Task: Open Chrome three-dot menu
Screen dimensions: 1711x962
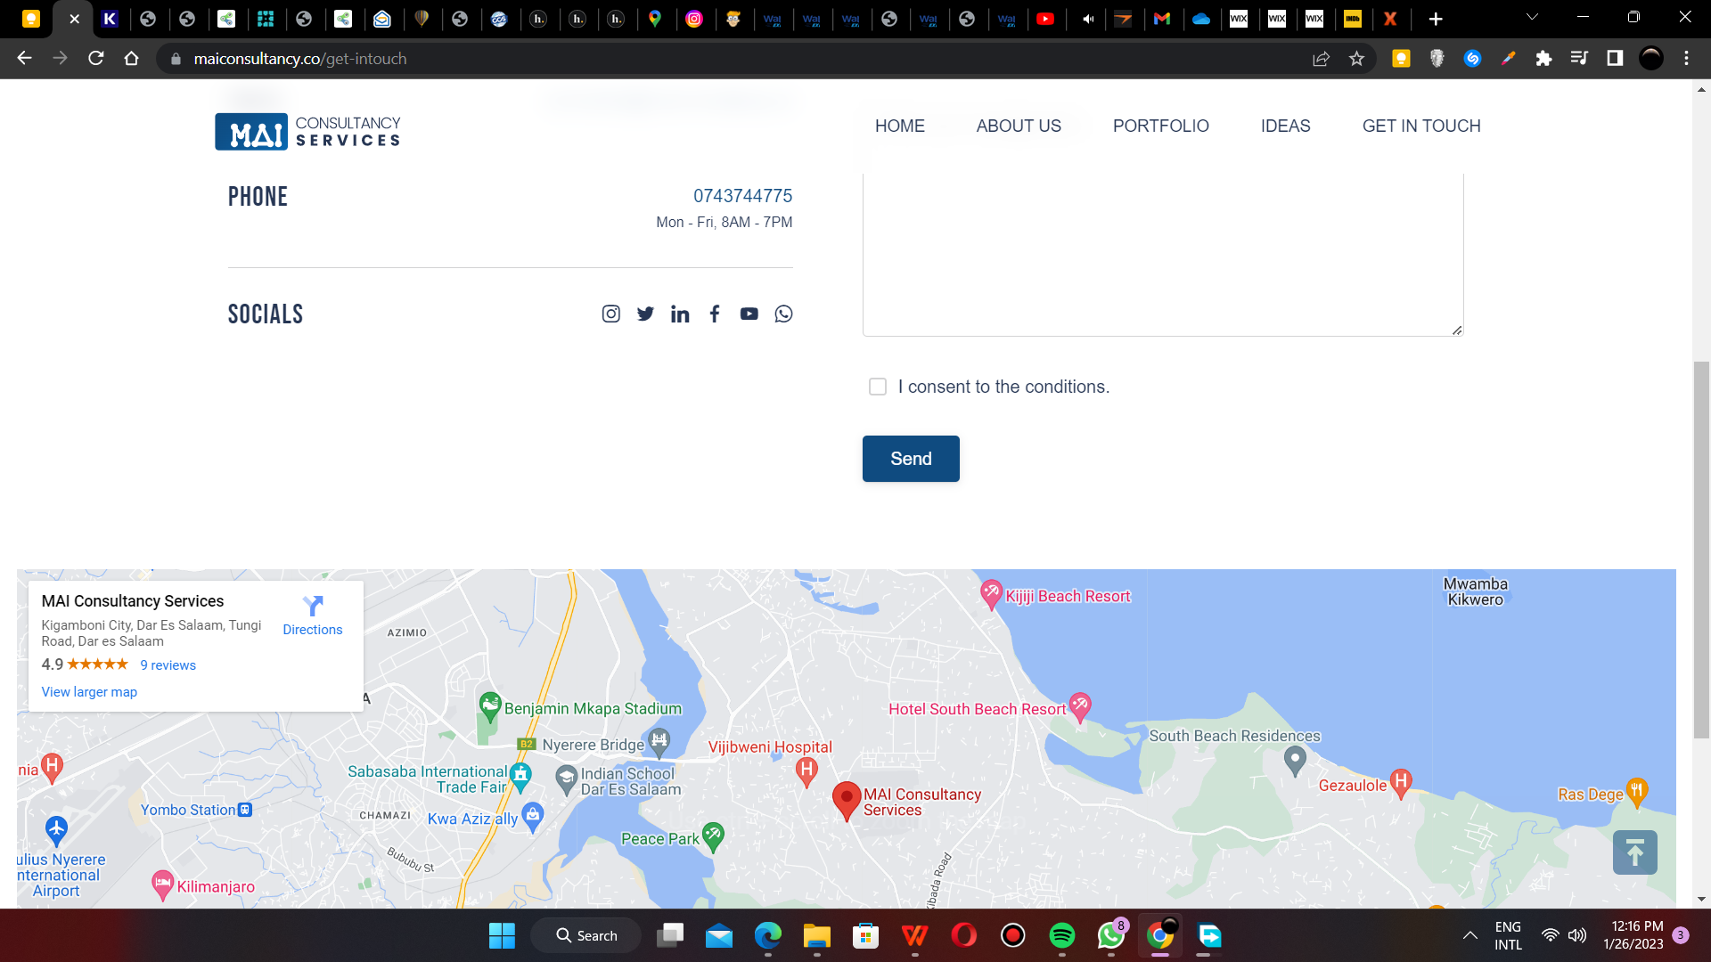Action: pos(1686,59)
